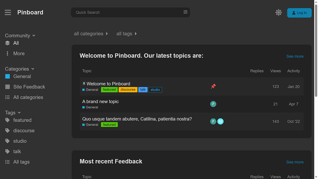Viewport: 318px width, 179px height.
Task: Click the More three-dots icon
Action: 8,54
